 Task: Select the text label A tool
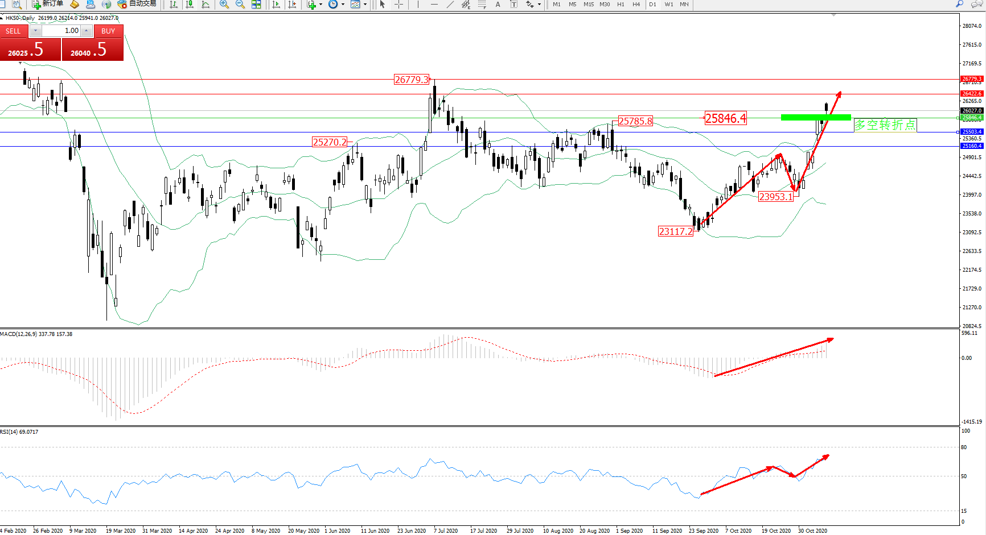[x=498, y=5]
